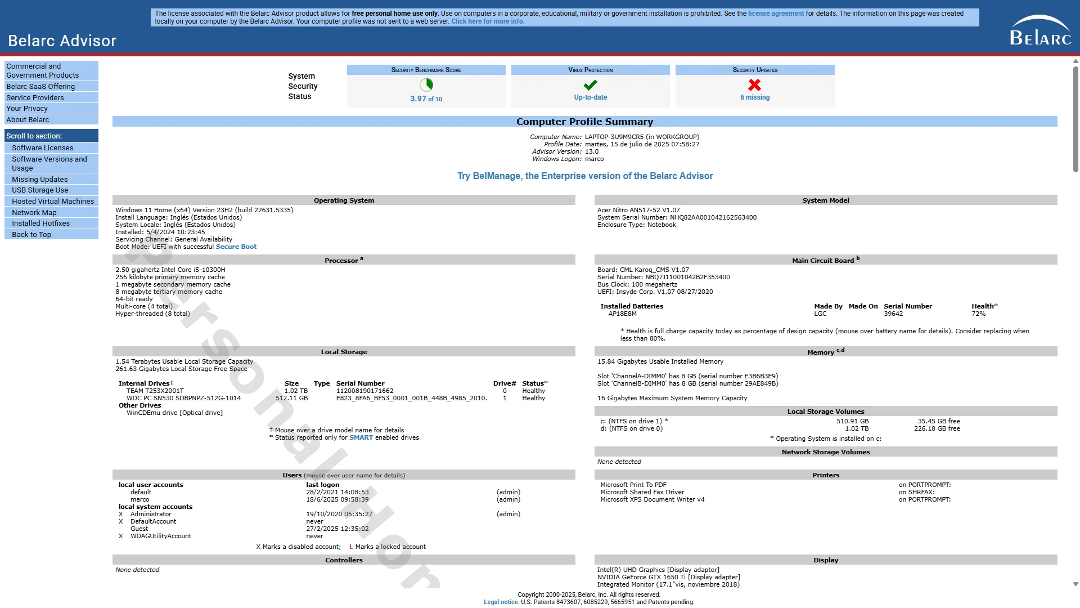Click Microsoft Print To PDF printer
The image size is (1080, 608).
click(x=633, y=485)
